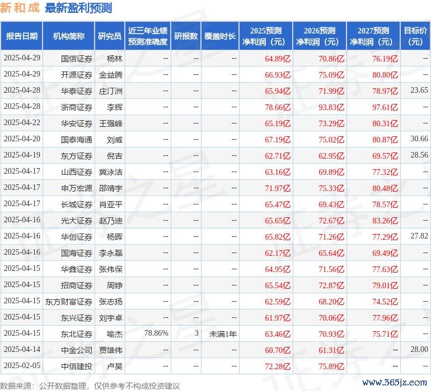
Task: Click the 2027预测净利润 column header
Action: point(373,36)
